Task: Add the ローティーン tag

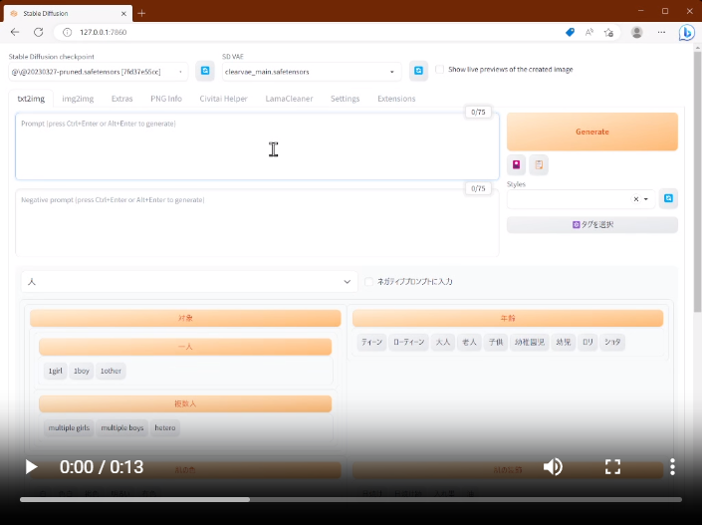Action: 409,343
